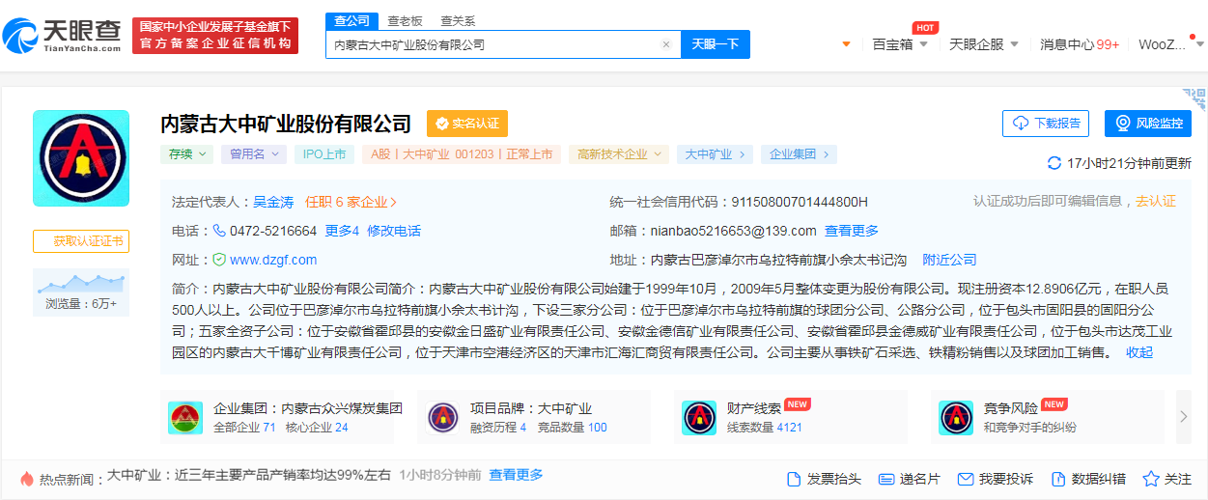Select the 查公司 tab
Viewport: 1208px width, 500px height.
[x=352, y=20]
